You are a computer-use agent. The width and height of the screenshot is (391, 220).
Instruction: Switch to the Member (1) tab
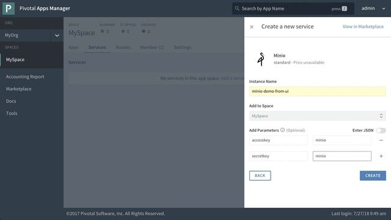[152, 47]
